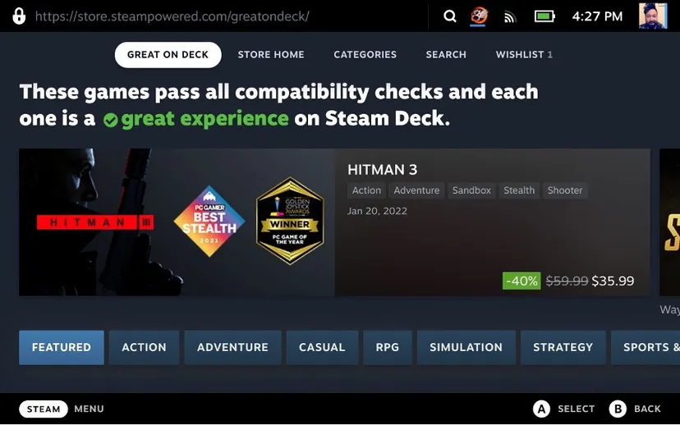Select the Casual genre filter
The width and height of the screenshot is (680, 425).
click(322, 347)
